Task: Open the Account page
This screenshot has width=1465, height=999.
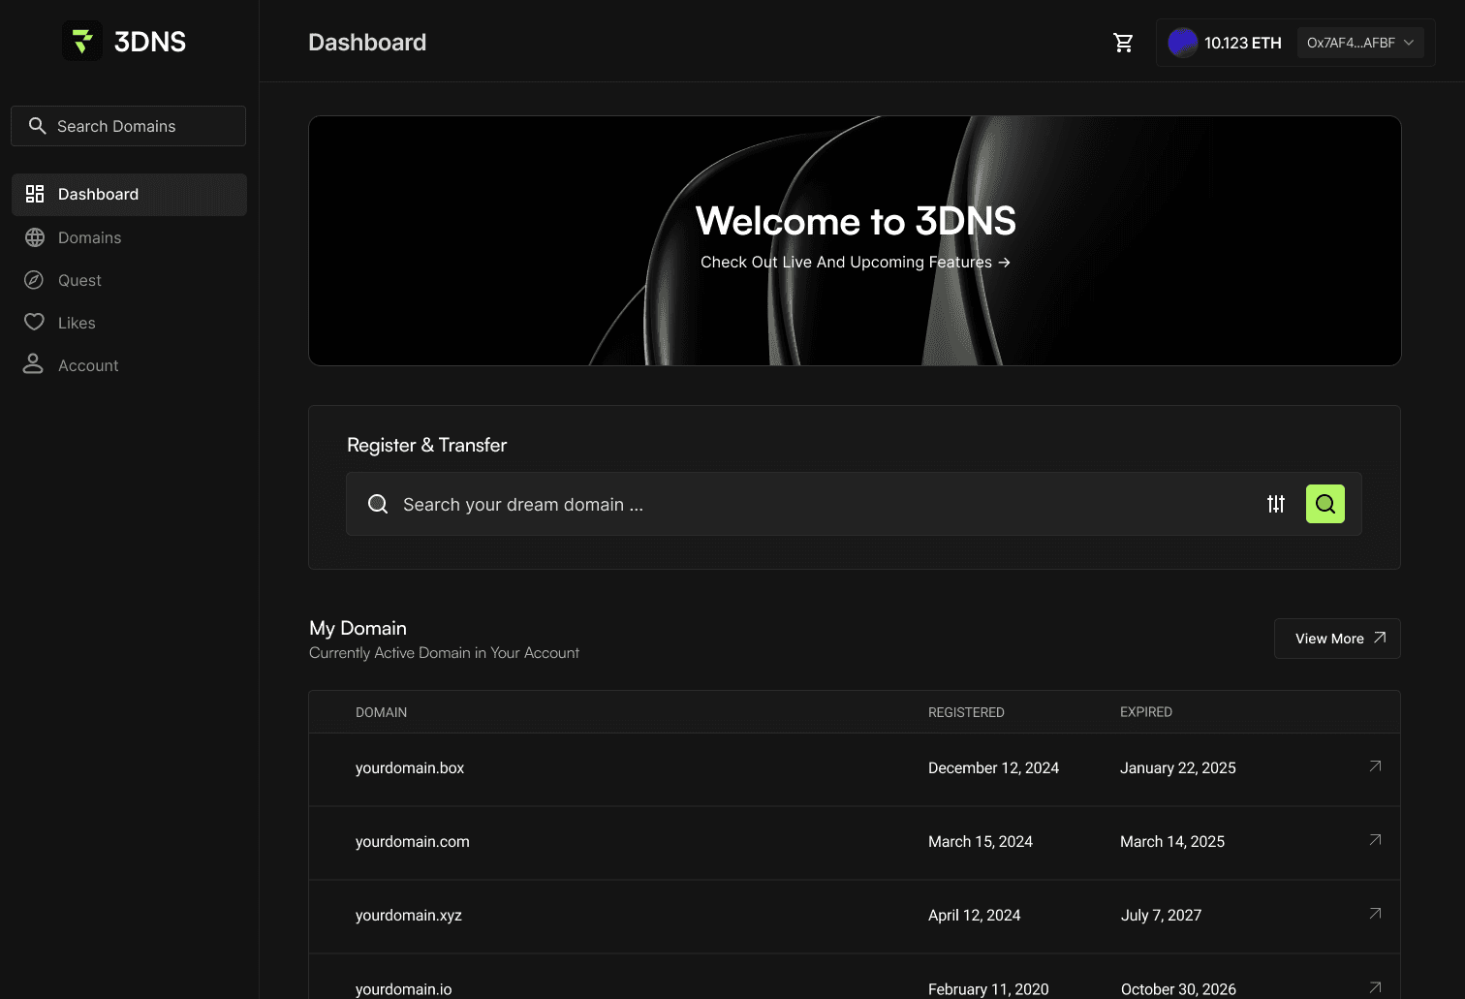Action: pyautogui.click(x=88, y=365)
